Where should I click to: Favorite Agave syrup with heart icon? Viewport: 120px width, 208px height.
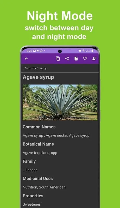tap(85, 59)
